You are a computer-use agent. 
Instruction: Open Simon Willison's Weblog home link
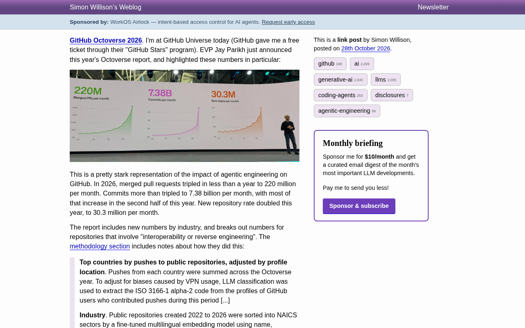coord(105,7)
